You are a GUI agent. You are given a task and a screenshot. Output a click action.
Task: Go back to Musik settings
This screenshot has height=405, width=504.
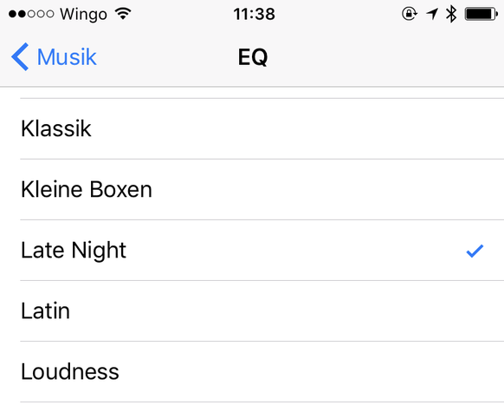click(x=54, y=57)
